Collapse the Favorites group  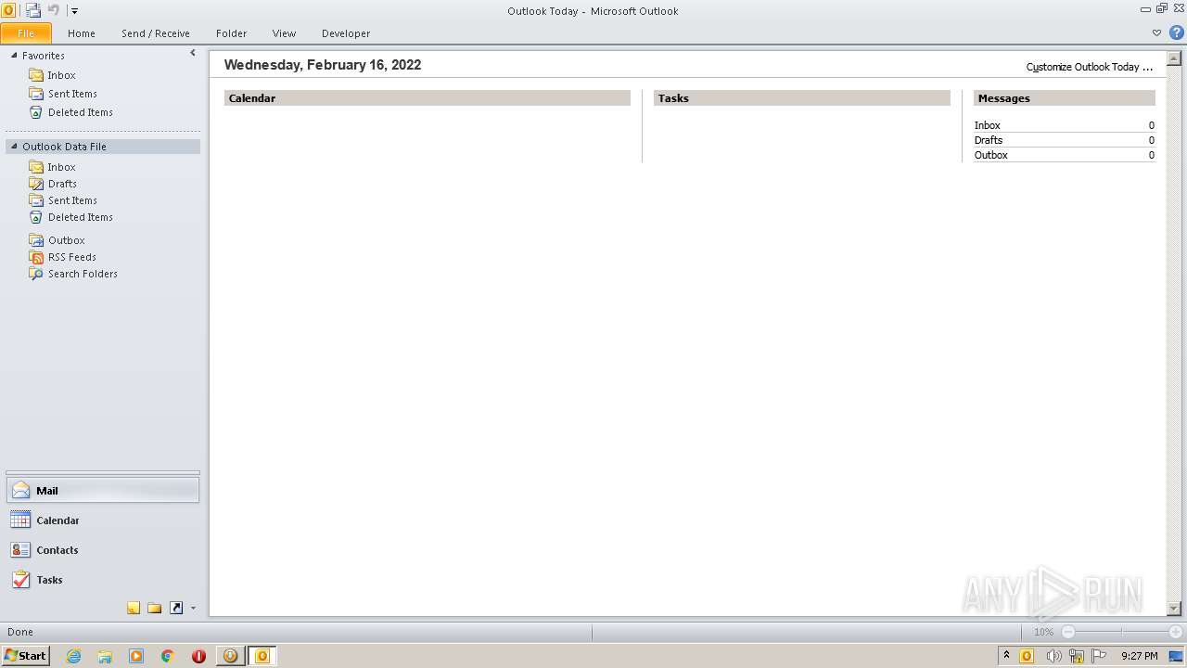pos(14,56)
